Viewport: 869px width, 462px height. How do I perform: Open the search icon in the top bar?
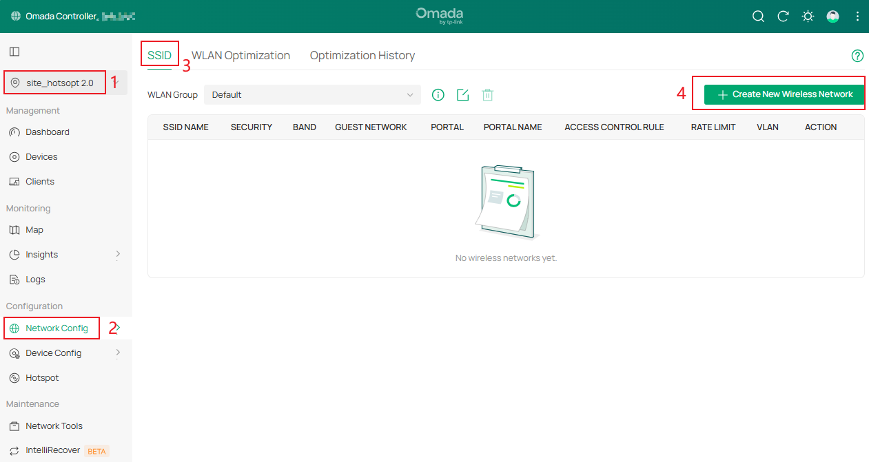point(758,16)
